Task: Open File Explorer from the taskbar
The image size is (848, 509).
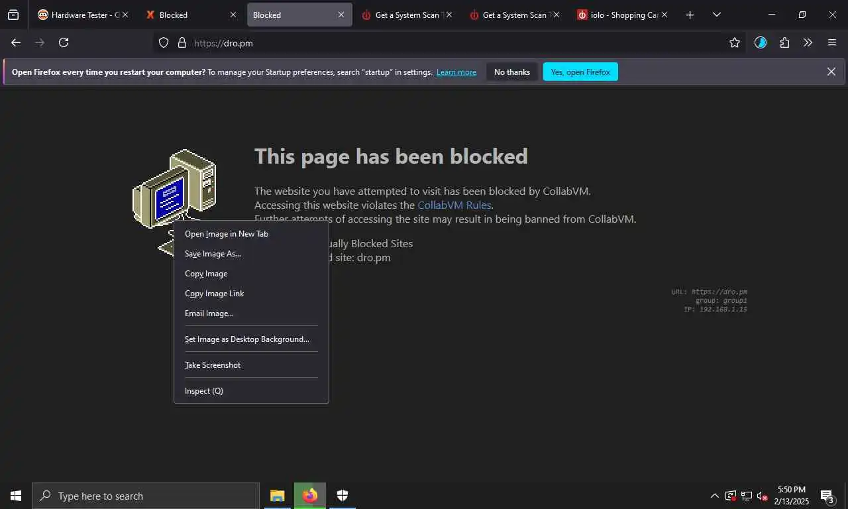Action: click(x=278, y=496)
